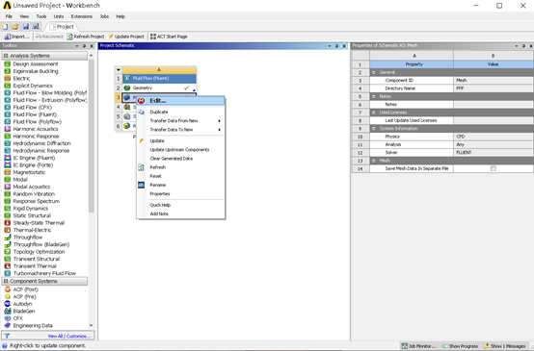This screenshot has width=534, height=351.
Task: Collapse the General properties section
Action: 374,72
